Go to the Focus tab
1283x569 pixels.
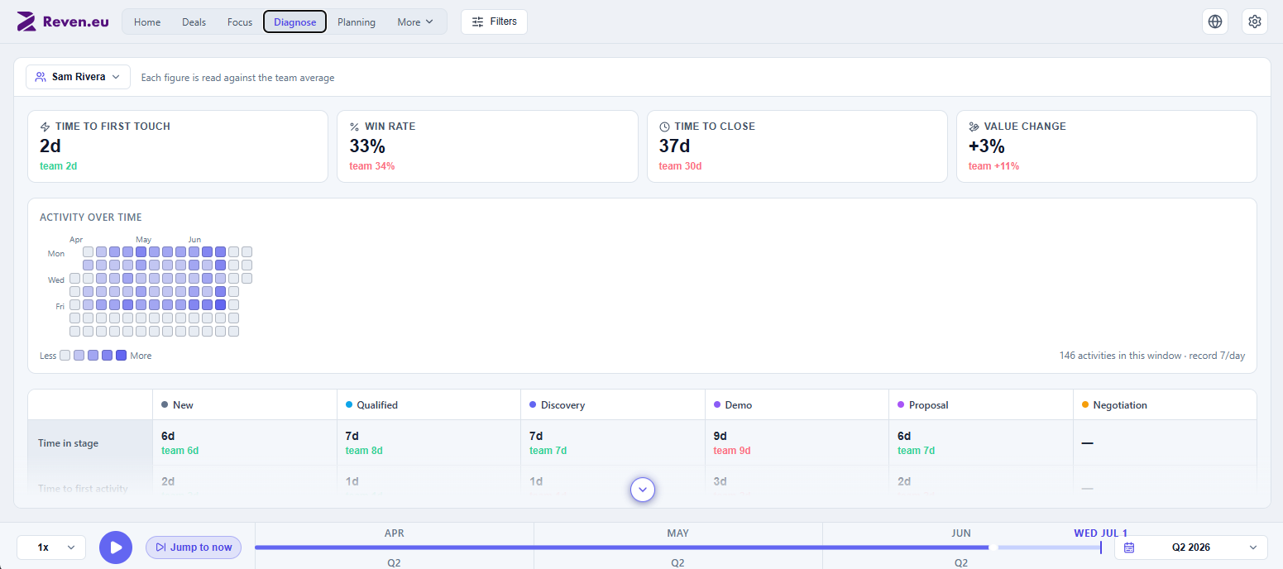tap(240, 22)
